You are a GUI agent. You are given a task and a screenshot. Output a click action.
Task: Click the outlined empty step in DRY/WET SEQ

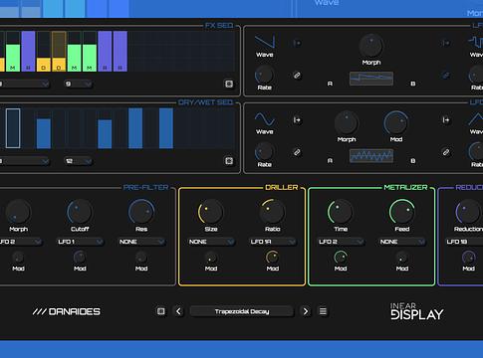(13, 128)
